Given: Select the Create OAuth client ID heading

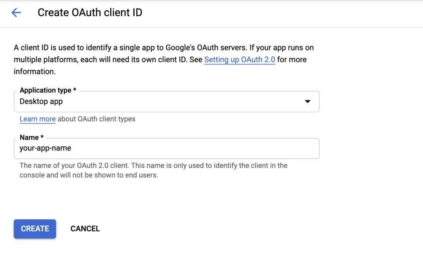Looking at the screenshot, I should [90, 12].
